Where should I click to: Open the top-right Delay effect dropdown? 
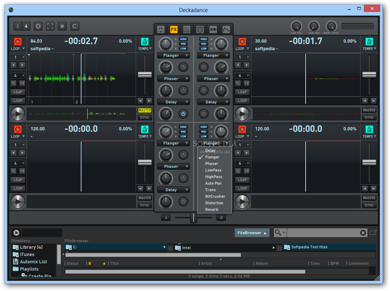pos(214,102)
